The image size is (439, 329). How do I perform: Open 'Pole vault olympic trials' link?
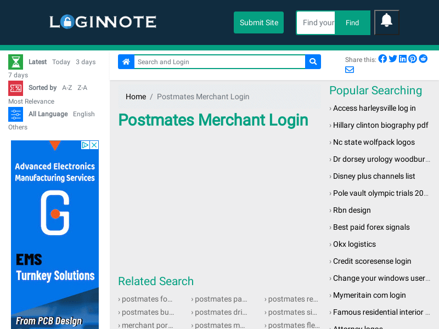(380, 193)
